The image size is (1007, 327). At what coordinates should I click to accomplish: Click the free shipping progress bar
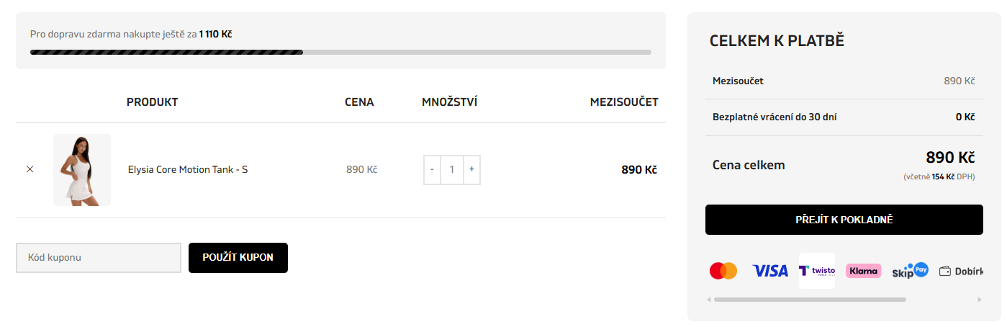(x=340, y=52)
